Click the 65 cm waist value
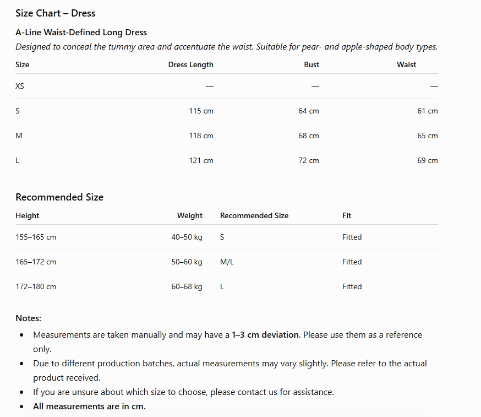The image size is (481, 417). click(428, 136)
